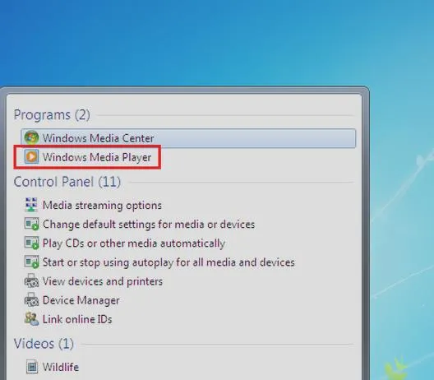Click icon beside Play CDs automatically
This screenshot has width=434, height=380.
coord(31,243)
